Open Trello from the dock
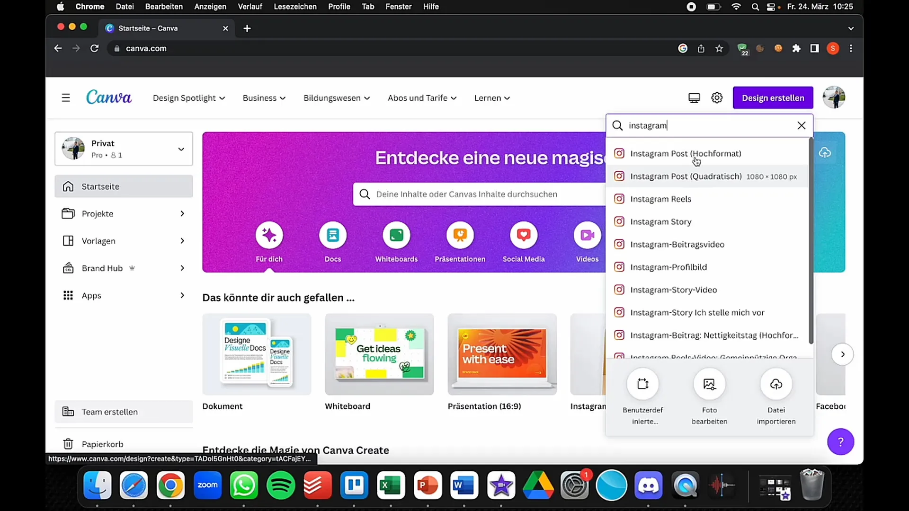Viewport: 909px width, 511px height. [x=354, y=485]
